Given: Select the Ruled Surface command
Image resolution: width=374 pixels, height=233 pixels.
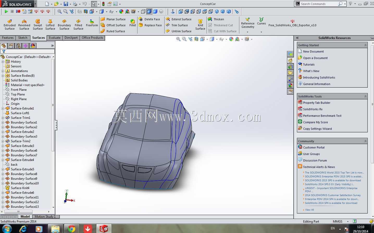Looking at the screenshot, I should (113, 31).
